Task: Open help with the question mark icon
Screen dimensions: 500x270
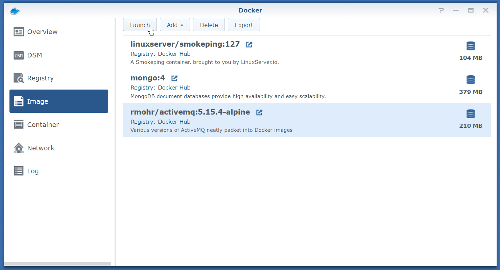Action: point(441,10)
